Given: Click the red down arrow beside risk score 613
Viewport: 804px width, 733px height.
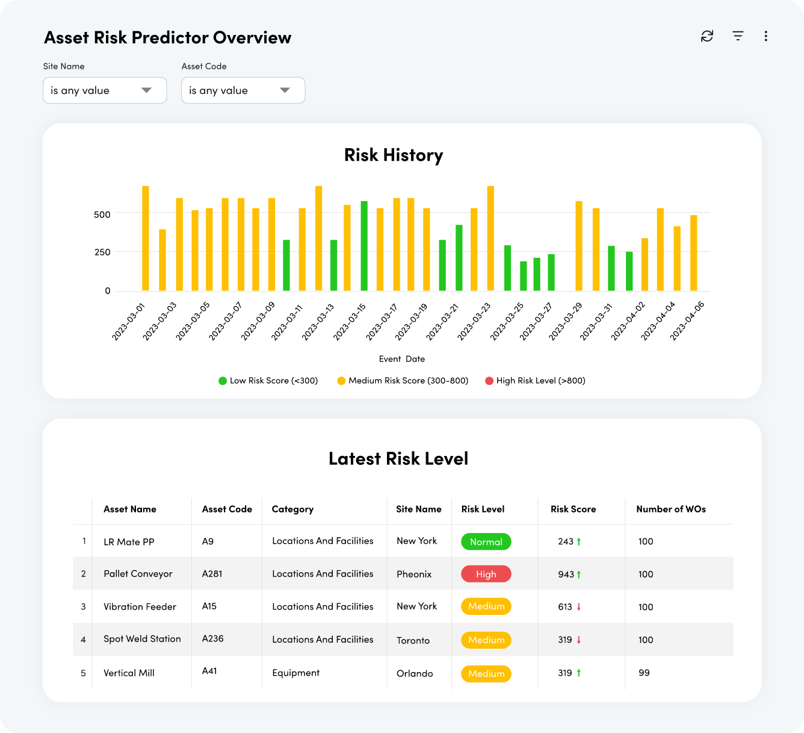Looking at the screenshot, I should pos(580,607).
